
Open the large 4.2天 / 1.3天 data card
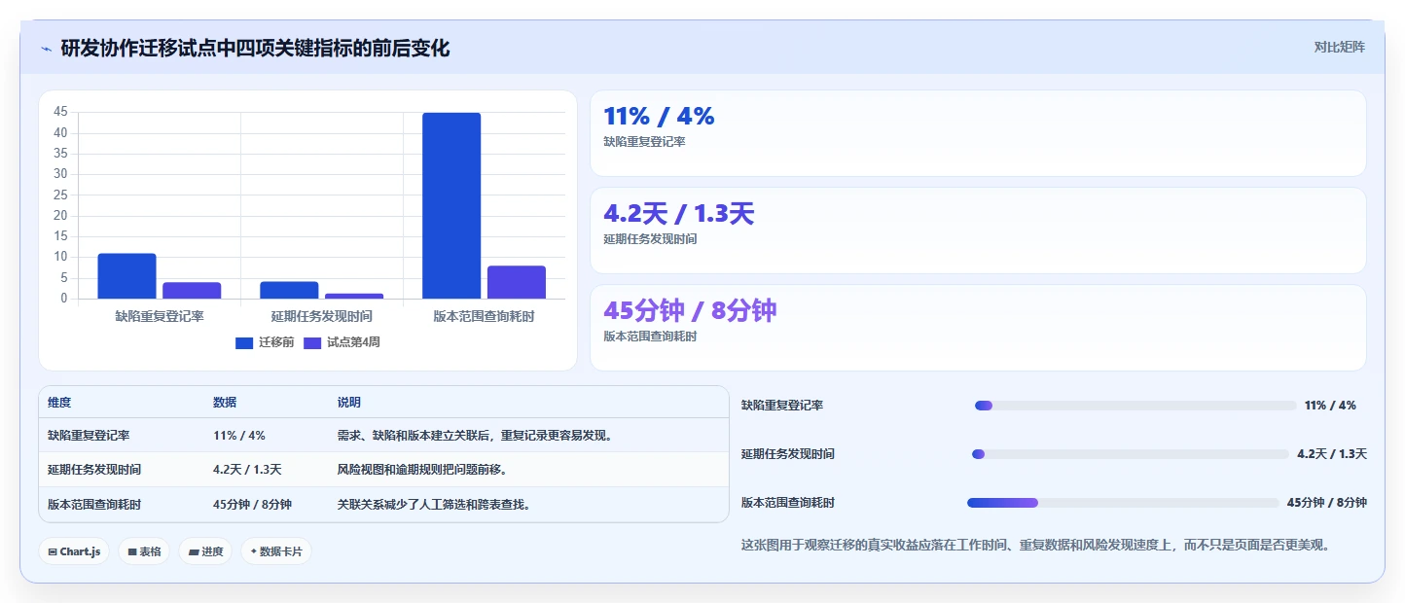coord(978,231)
